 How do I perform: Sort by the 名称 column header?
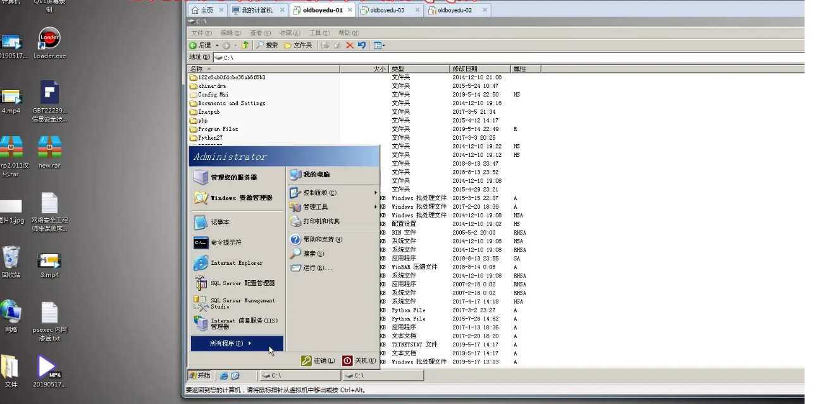[x=264, y=69]
